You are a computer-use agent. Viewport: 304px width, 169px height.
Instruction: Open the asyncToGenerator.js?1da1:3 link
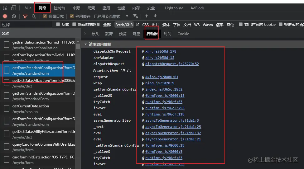tap(172, 121)
